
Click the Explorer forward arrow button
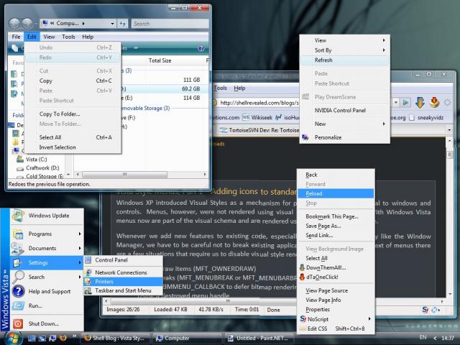pos(27,24)
